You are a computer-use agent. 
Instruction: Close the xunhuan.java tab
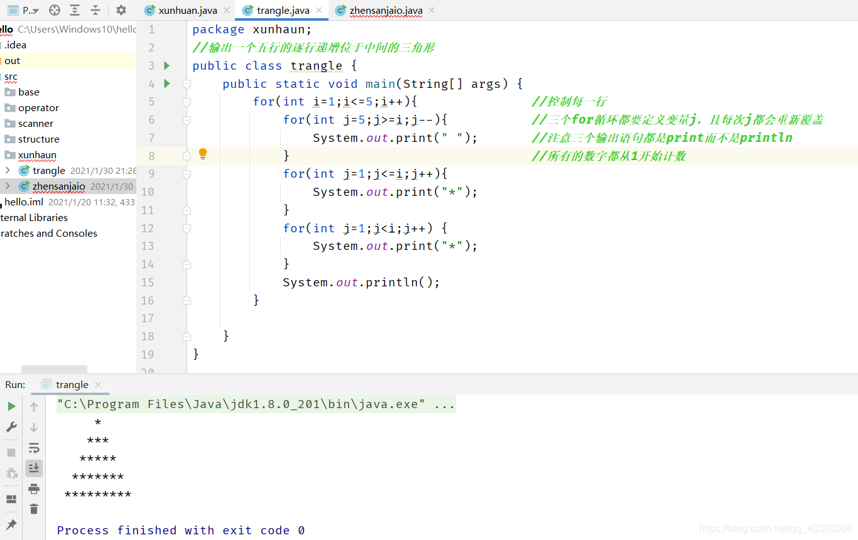point(227,10)
